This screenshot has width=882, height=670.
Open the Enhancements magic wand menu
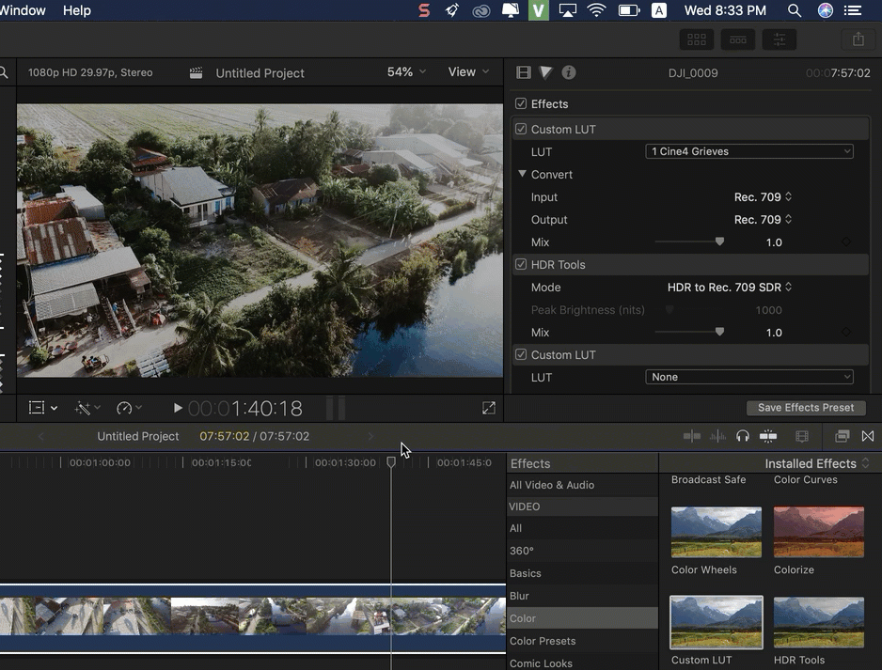(x=85, y=407)
